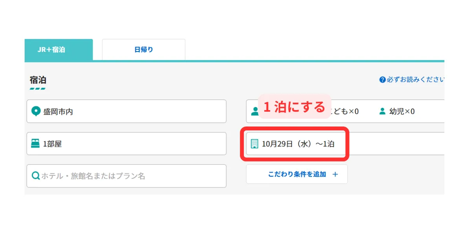
Task: Click the plus icon on こだわり条件を追加
Action: [335, 174]
